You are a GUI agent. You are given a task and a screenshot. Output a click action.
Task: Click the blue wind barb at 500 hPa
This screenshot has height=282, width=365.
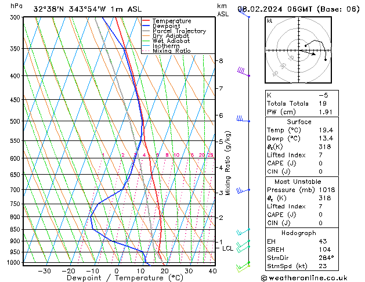(242, 120)
